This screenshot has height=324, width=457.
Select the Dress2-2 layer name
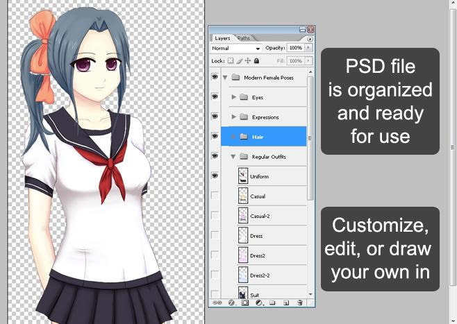coord(260,275)
